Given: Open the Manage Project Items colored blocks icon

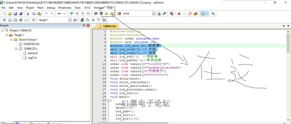Looking at the screenshot, I should [x=82, y=20].
